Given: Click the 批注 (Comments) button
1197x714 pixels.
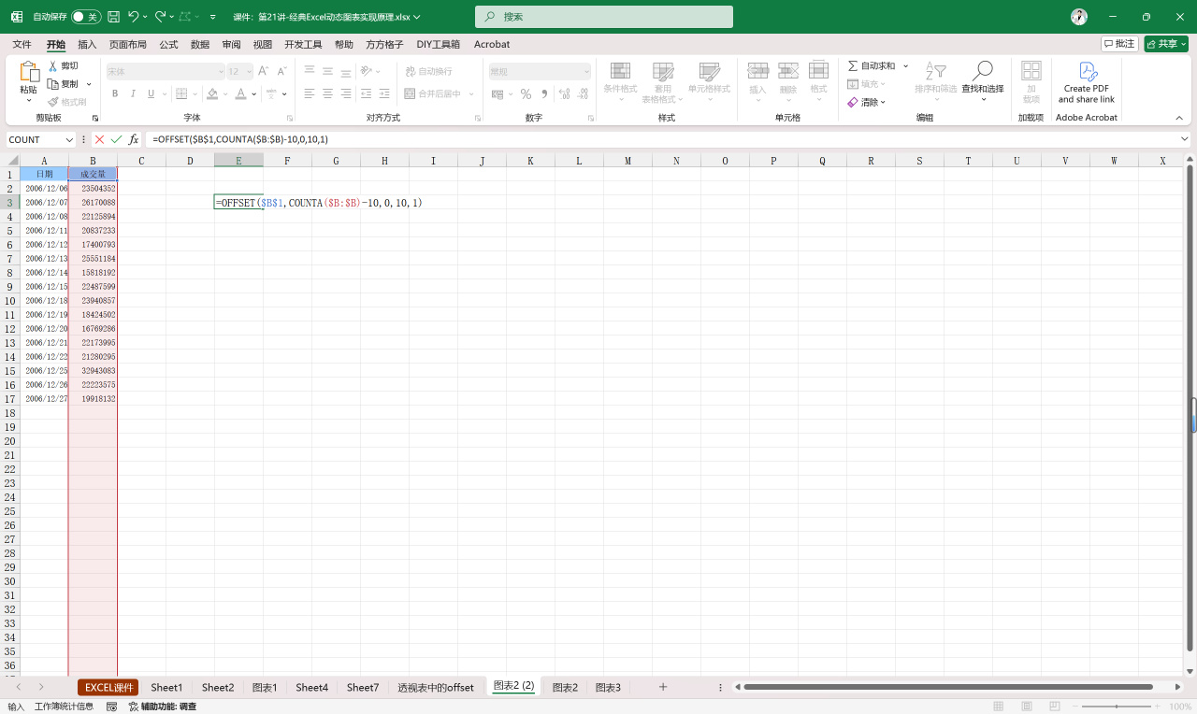Looking at the screenshot, I should point(1119,44).
